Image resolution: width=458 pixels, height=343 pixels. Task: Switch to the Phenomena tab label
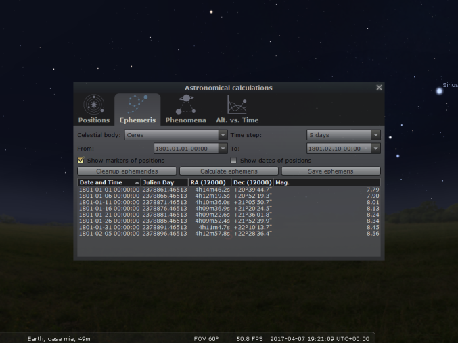(186, 120)
